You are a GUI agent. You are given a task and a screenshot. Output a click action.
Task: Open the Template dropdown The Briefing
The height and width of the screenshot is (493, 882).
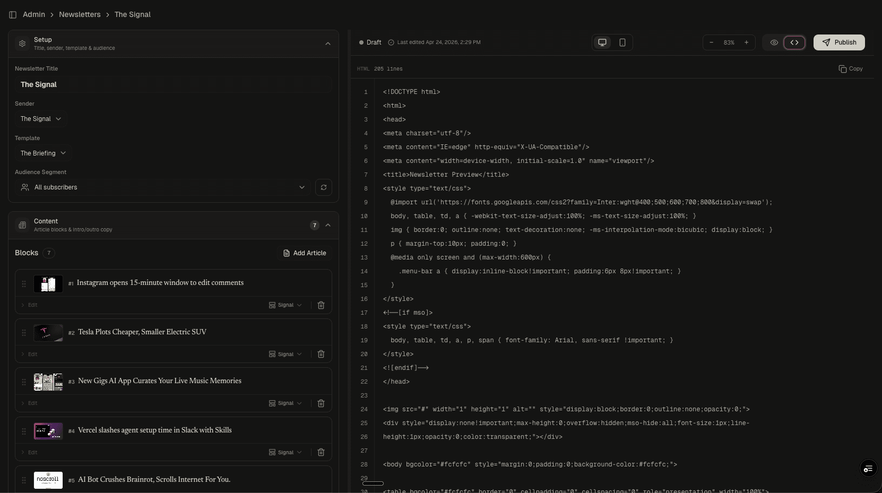coord(43,153)
